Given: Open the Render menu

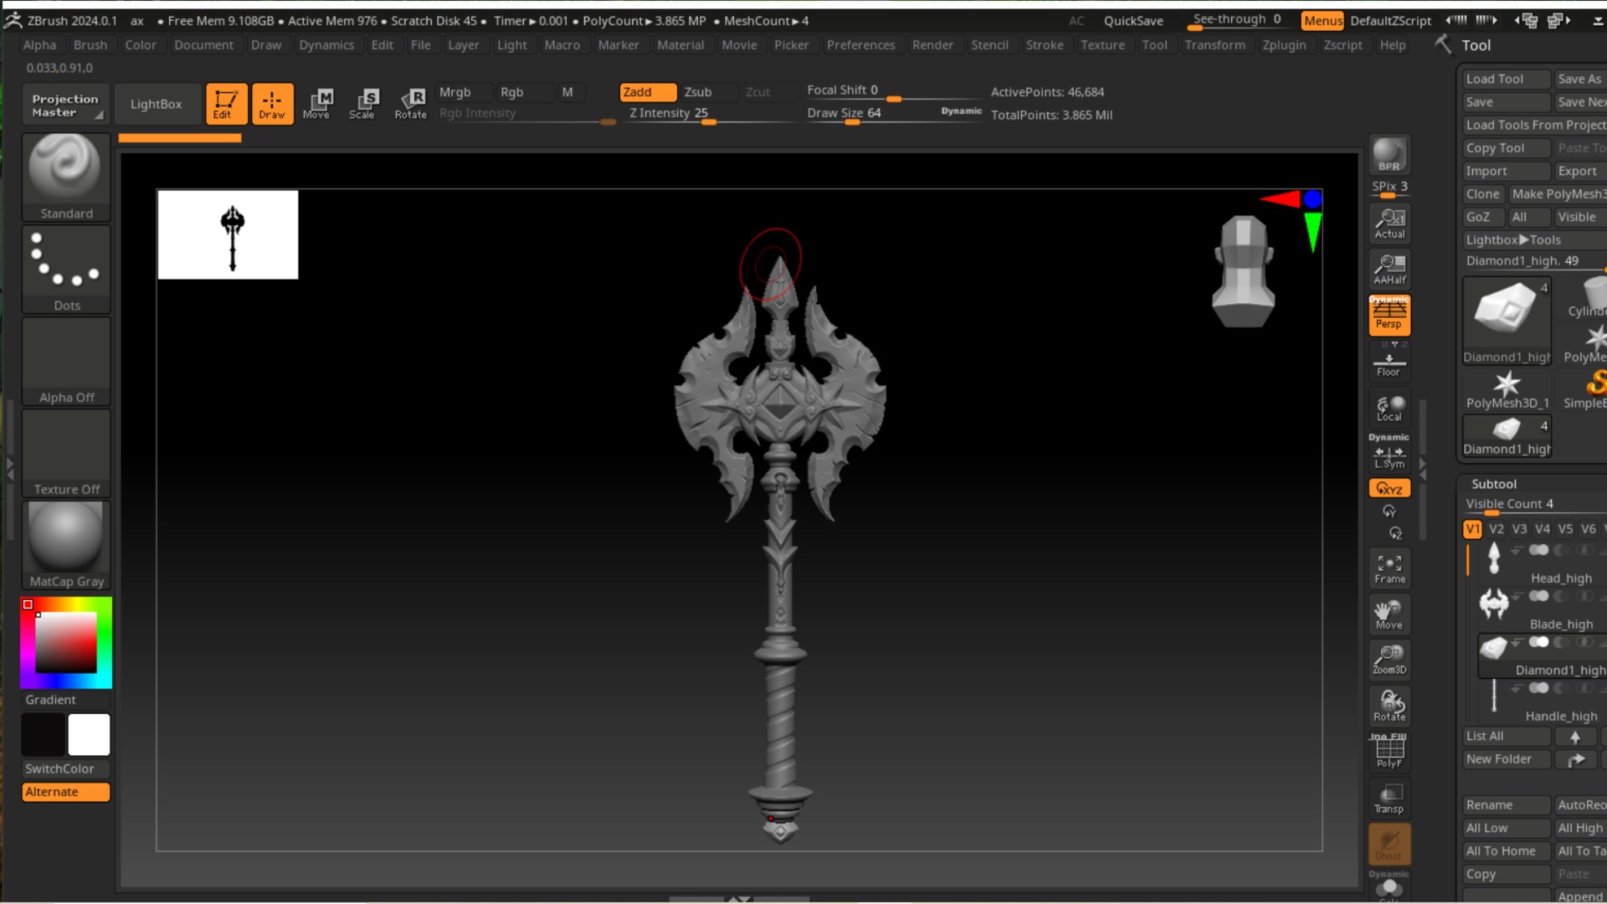Looking at the screenshot, I should (932, 45).
